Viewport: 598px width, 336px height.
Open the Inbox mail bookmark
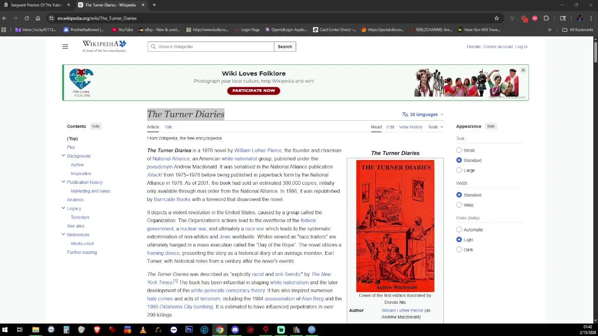(36, 30)
